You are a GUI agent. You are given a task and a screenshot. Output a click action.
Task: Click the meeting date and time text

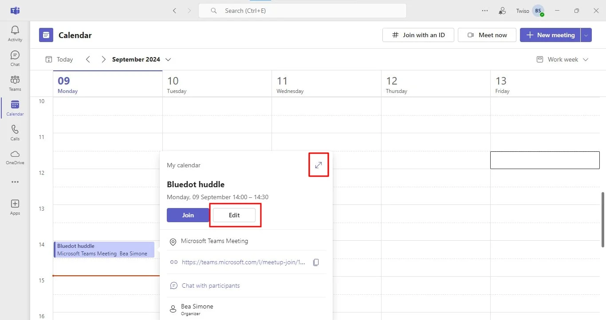(217, 197)
